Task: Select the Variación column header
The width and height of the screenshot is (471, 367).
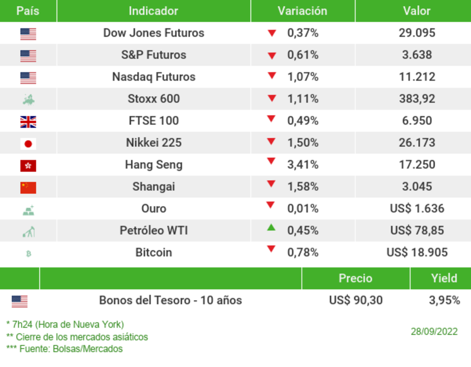Action: [302, 11]
